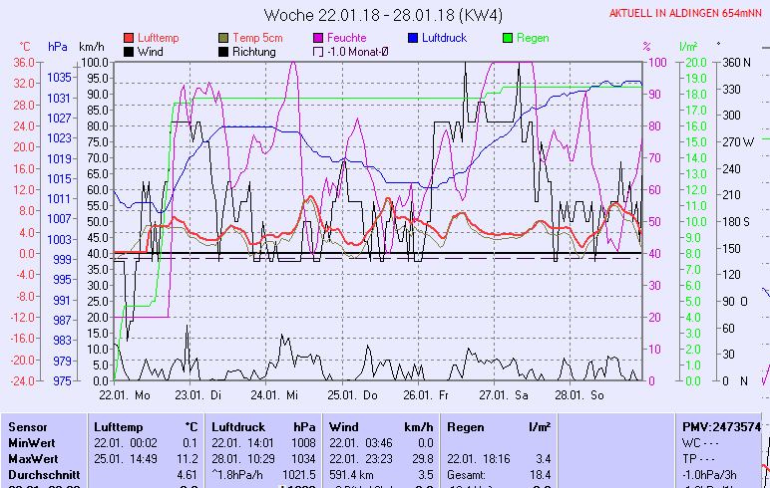
Task: Click the white -1.0 Monat-Ø legend box
Action: (x=319, y=52)
